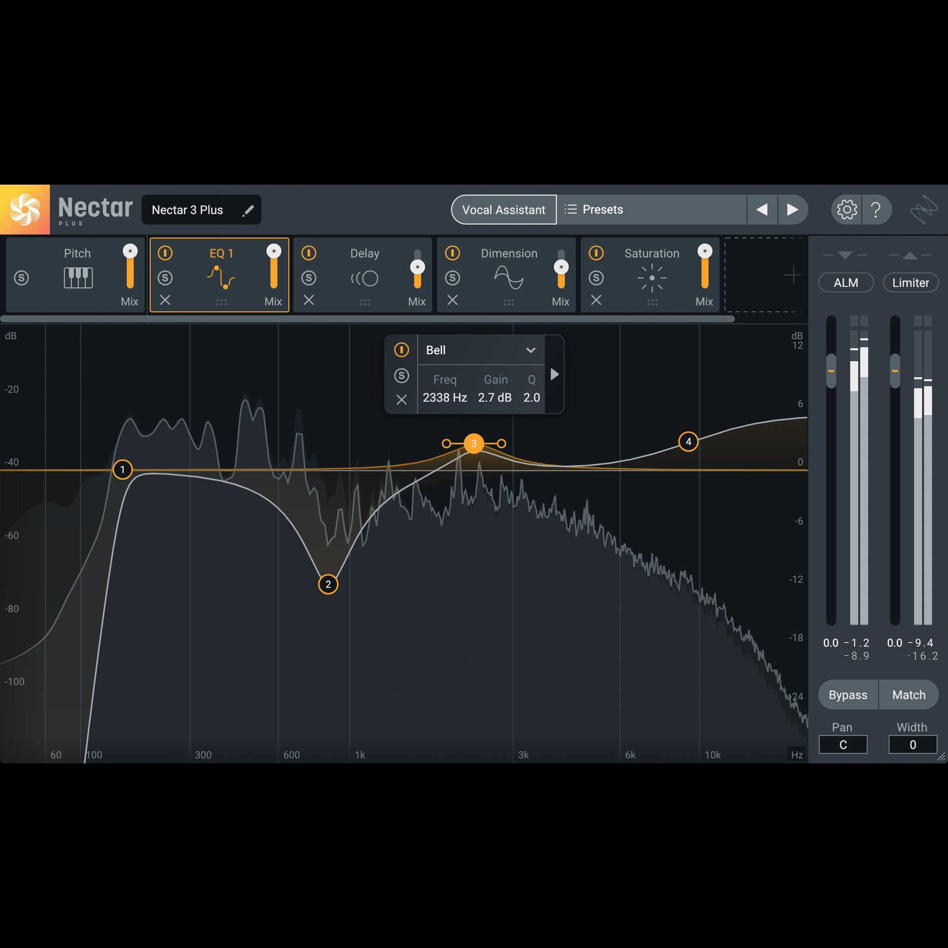
Task: Remove the Saturation module
Action: (596, 300)
